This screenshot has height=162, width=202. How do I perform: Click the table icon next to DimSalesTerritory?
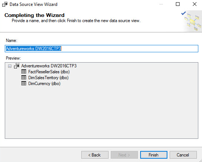click(24, 77)
